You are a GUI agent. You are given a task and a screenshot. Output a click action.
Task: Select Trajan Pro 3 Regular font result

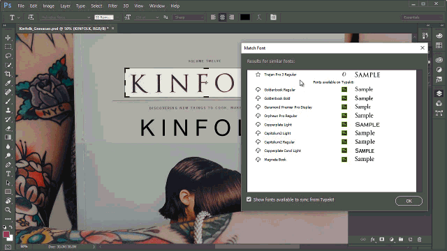pos(331,75)
